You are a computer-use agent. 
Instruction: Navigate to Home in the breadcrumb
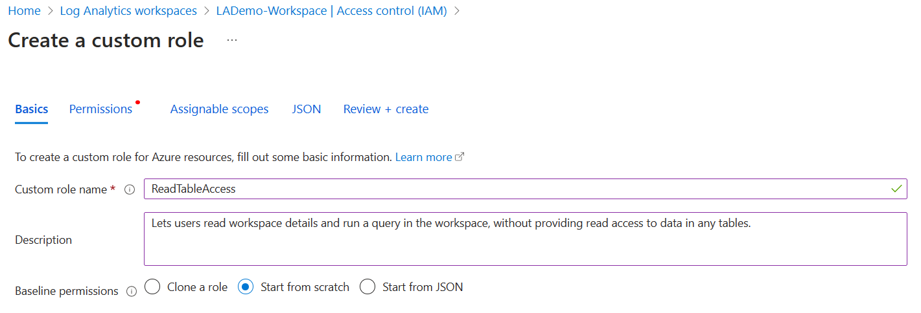click(x=24, y=11)
